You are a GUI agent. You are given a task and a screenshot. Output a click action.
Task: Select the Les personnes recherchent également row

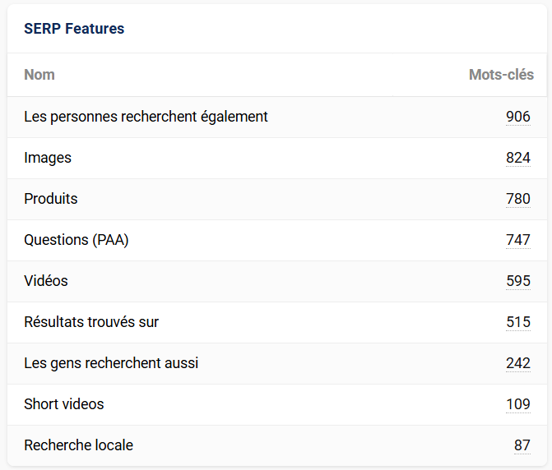point(146,117)
